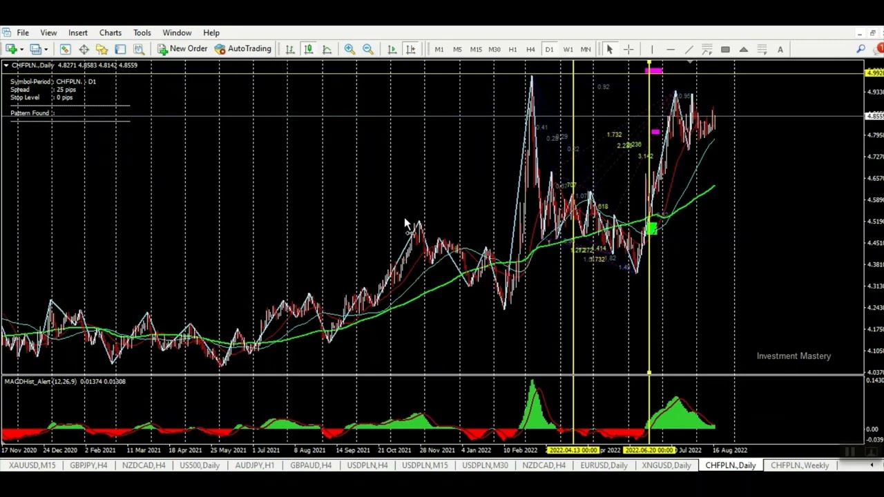This screenshot has width=884, height=497.
Task: Expand the Profiles dropdown arrow
Action: click(46, 49)
